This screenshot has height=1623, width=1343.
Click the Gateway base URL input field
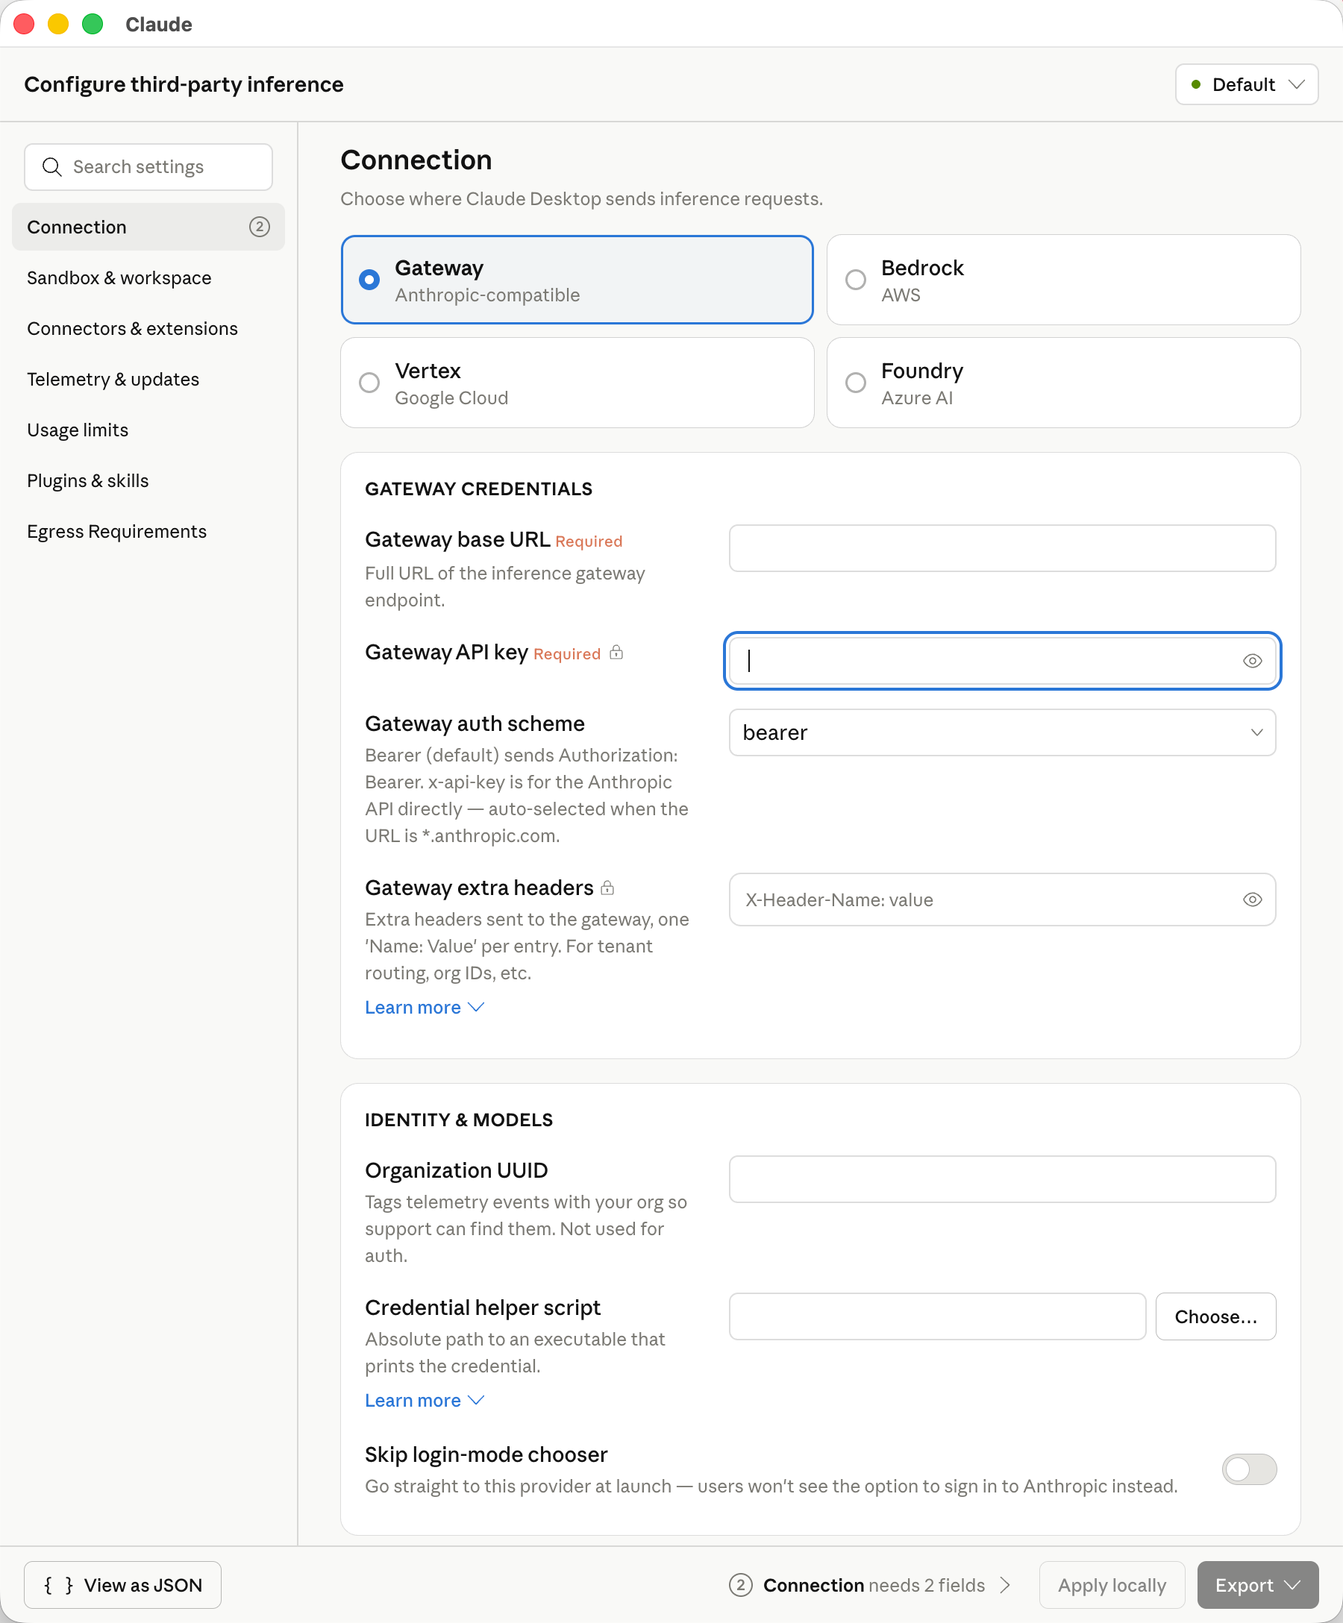click(x=1002, y=549)
